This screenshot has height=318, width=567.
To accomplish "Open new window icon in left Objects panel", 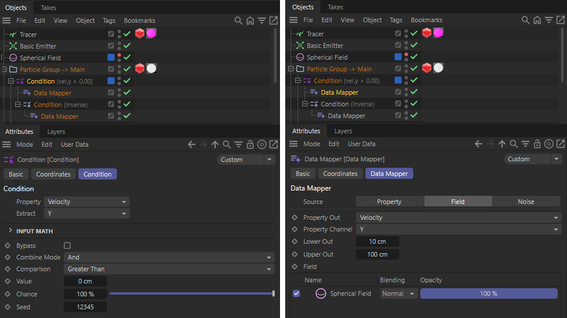I will point(274,20).
